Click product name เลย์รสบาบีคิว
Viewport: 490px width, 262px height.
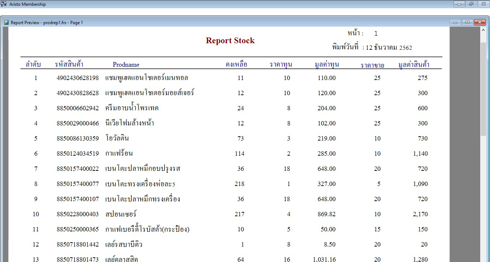124,244
